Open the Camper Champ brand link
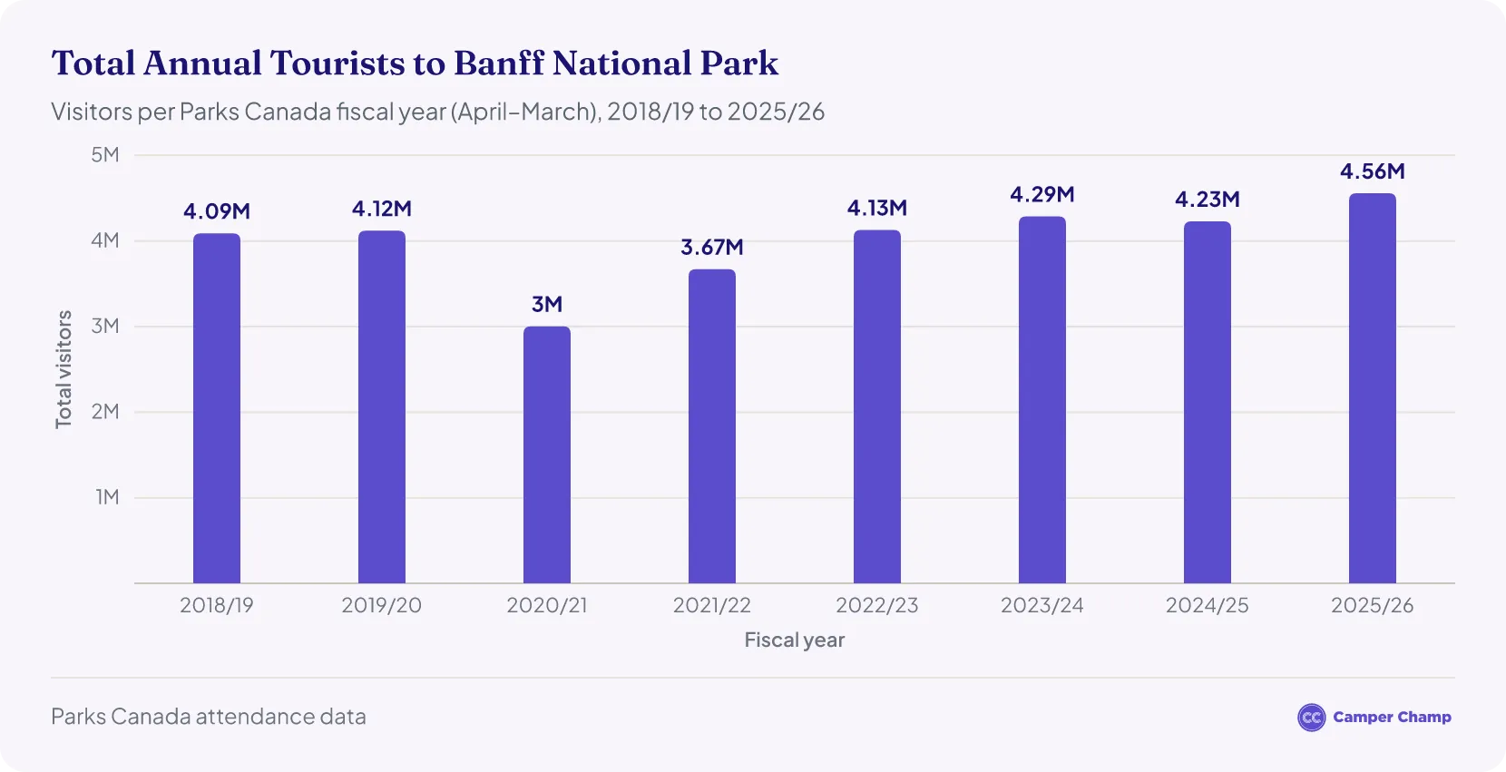Viewport: 1506px width, 772px height. point(1374,718)
